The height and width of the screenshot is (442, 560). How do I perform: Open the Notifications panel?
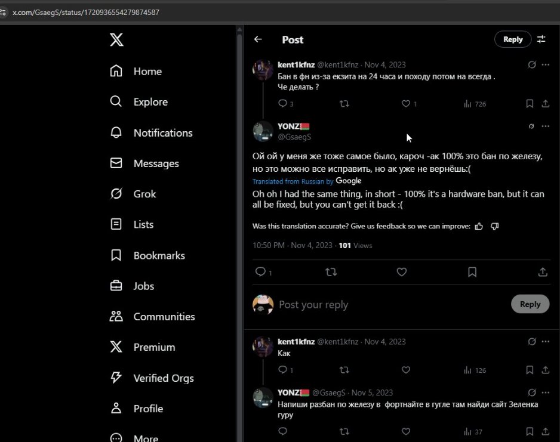(162, 132)
